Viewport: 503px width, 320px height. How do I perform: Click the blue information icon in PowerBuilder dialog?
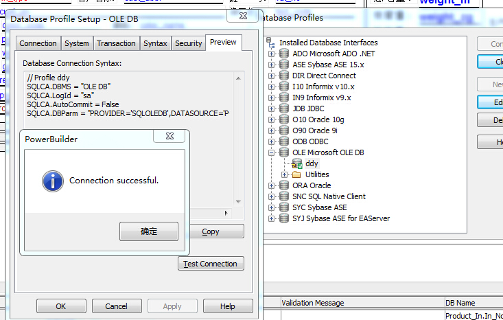pos(53,181)
